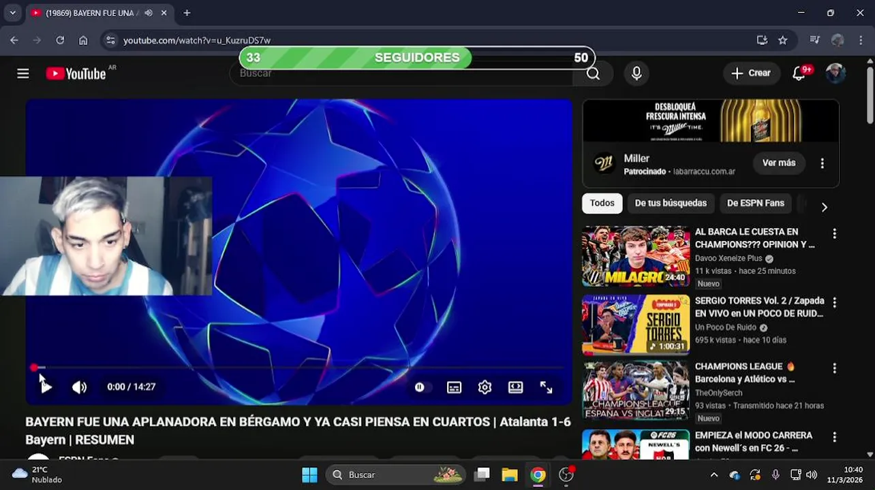Viewport: 875px width, 490px height.
Task: Play the Bayern video
Action: point(46,387)
